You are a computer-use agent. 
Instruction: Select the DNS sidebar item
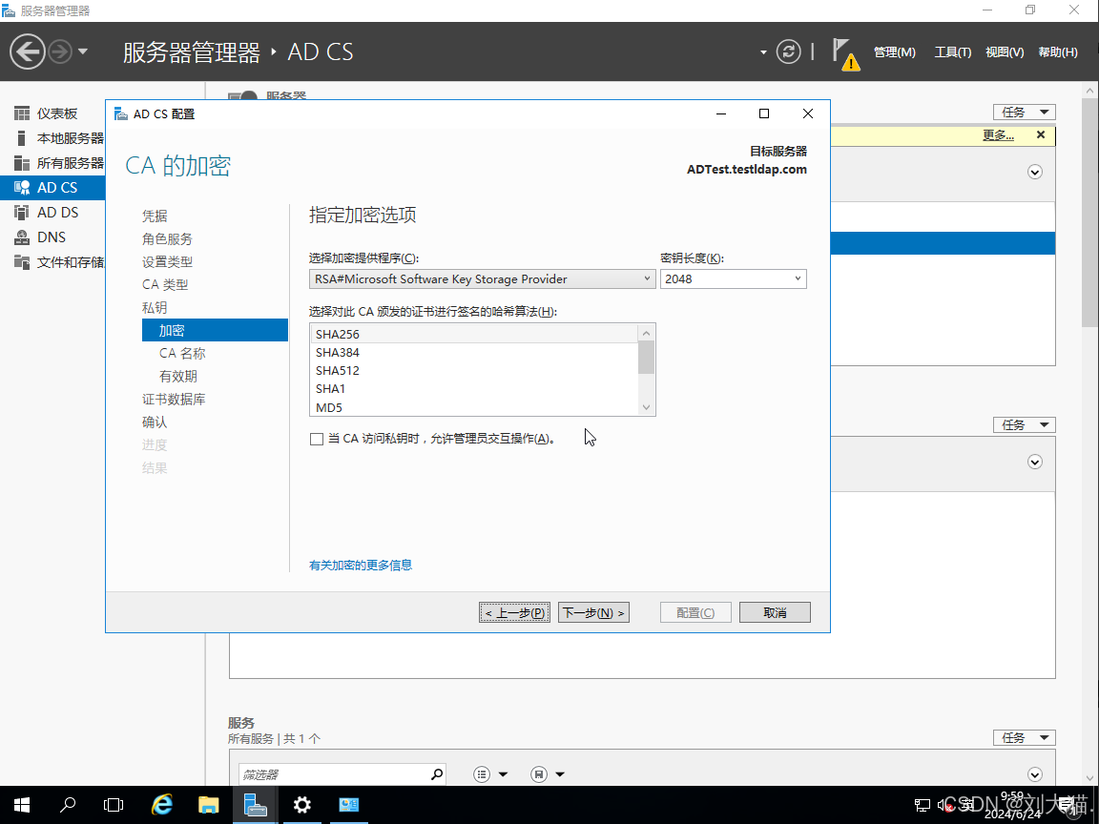[x=52, y=237]
